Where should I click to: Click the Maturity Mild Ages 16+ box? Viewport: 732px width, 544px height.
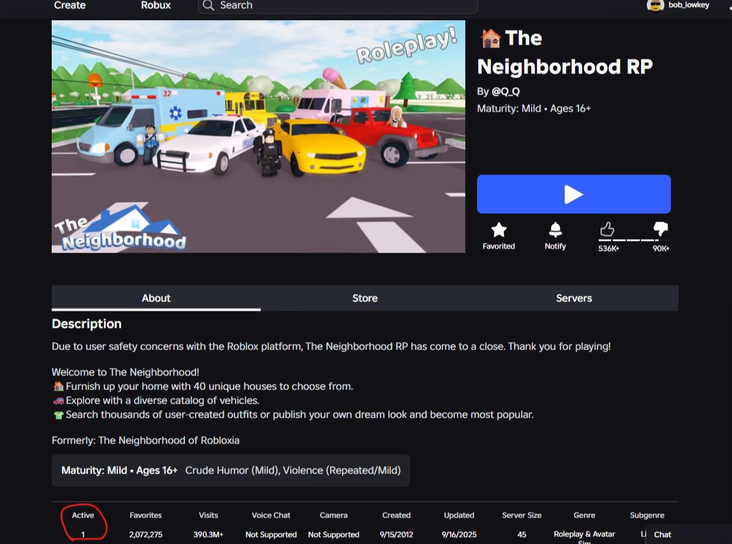[x=231, y=471]
